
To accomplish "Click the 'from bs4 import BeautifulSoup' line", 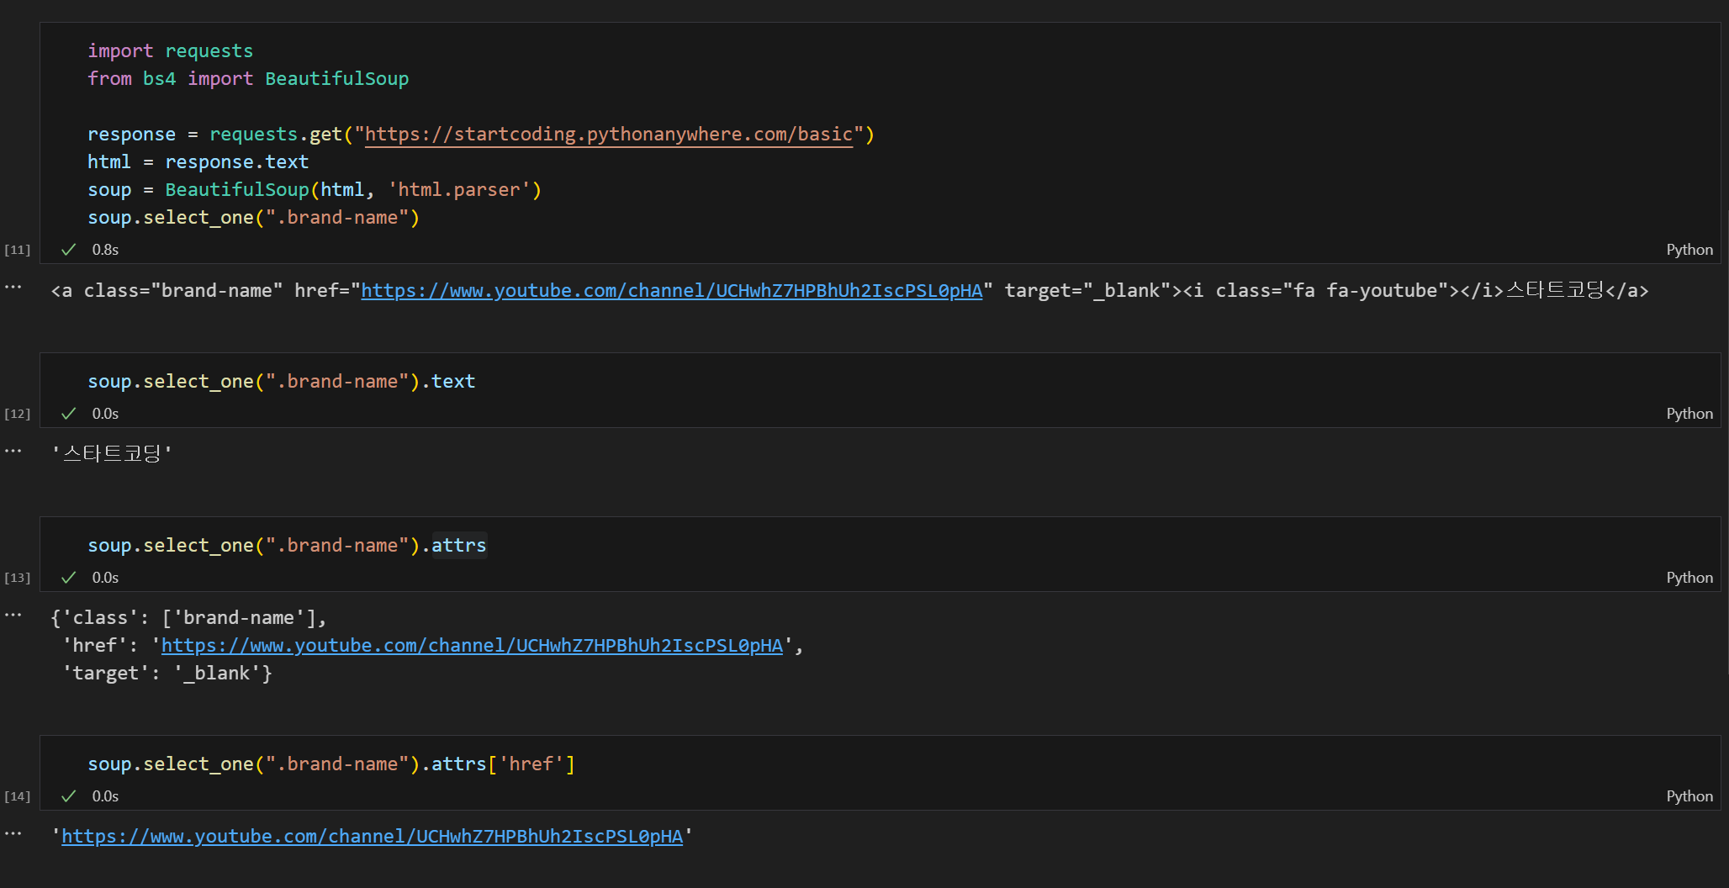I will [248, 79].
